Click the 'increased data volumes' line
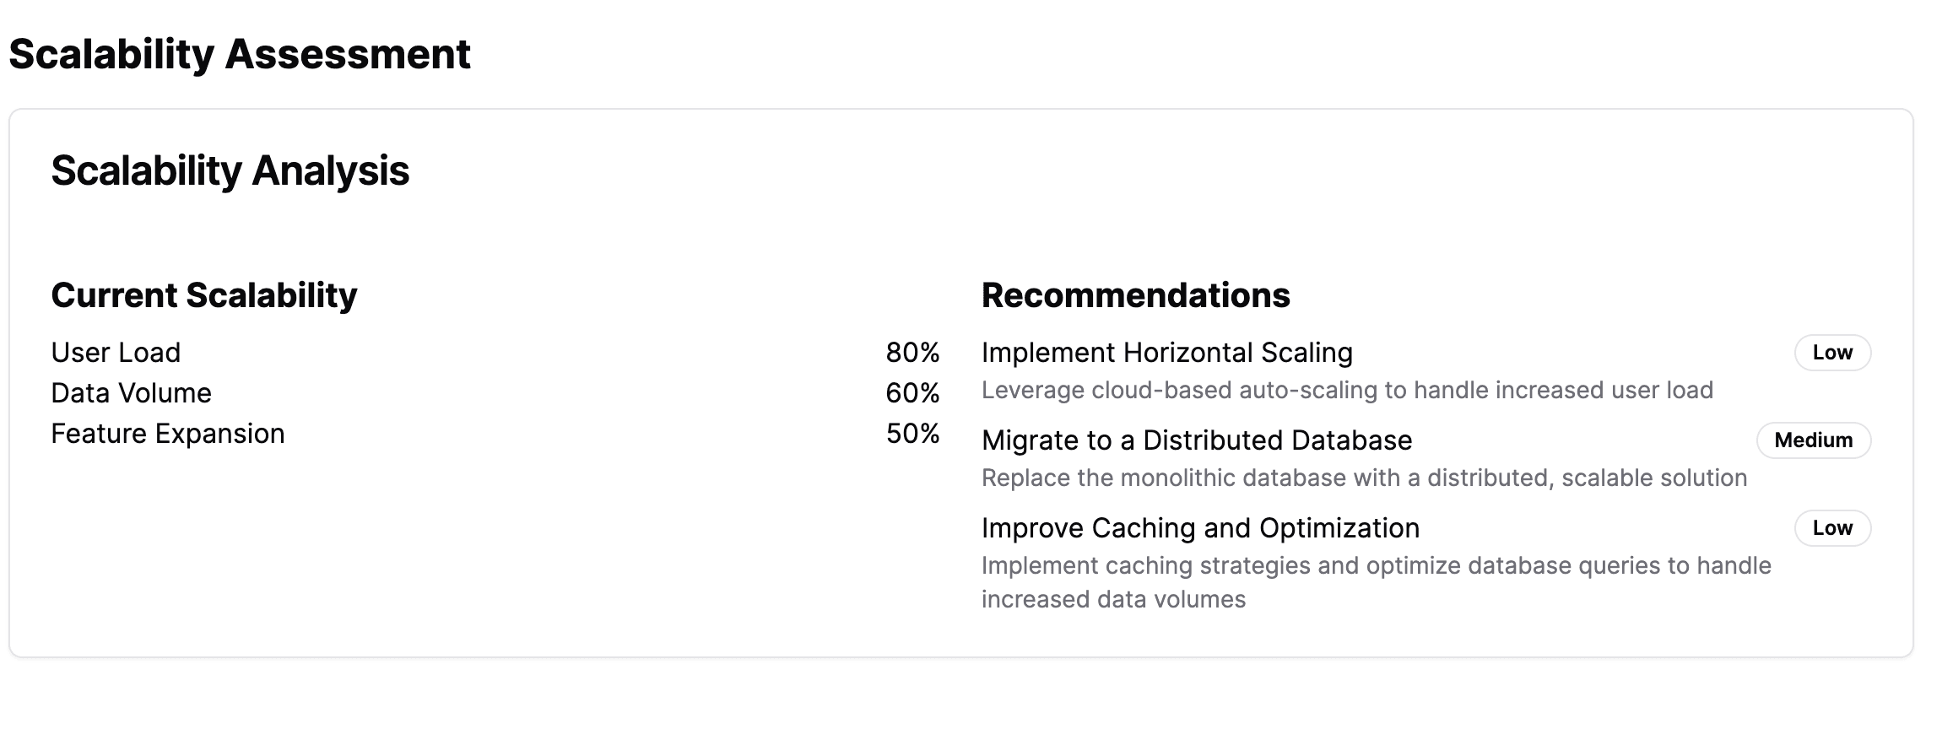 (x=1113, y=599)
